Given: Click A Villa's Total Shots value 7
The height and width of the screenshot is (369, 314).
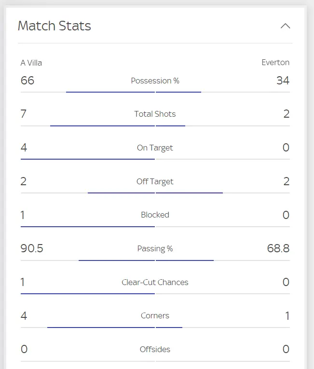Looking at the screenshot, I should click(x=24, y=114).
